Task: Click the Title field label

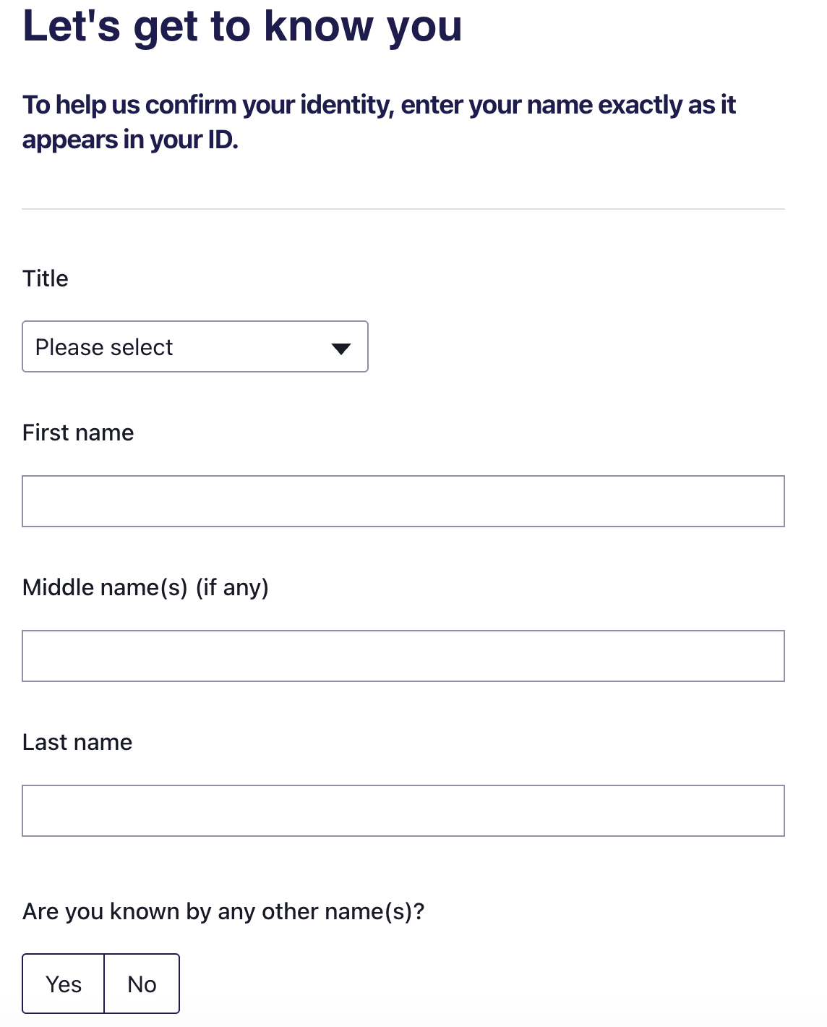Action: tap(46, 278)
